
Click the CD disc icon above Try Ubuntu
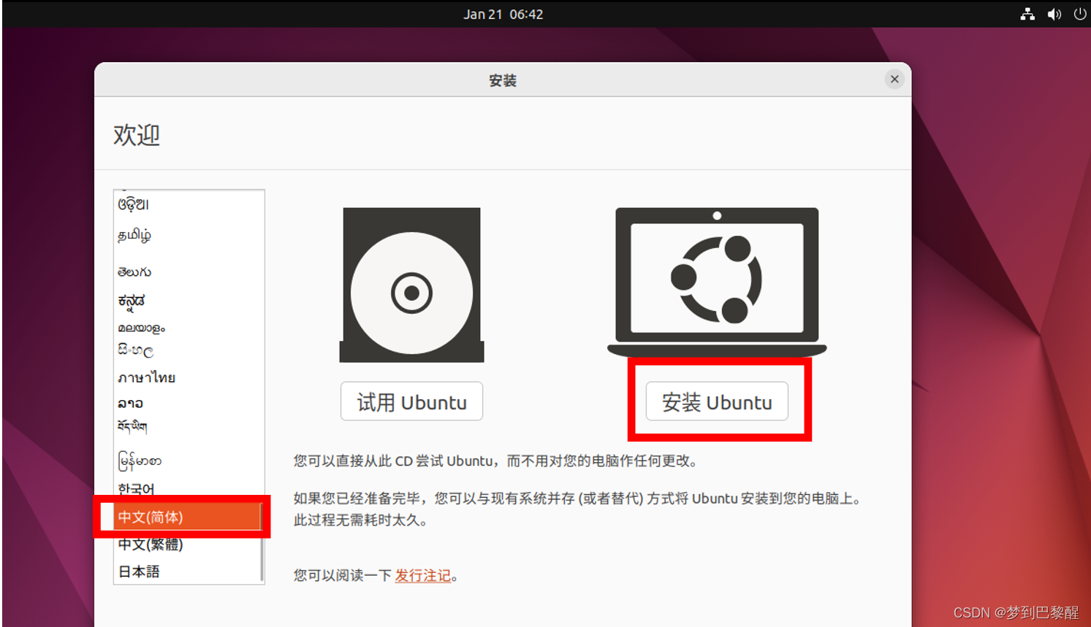click(411, 285)
